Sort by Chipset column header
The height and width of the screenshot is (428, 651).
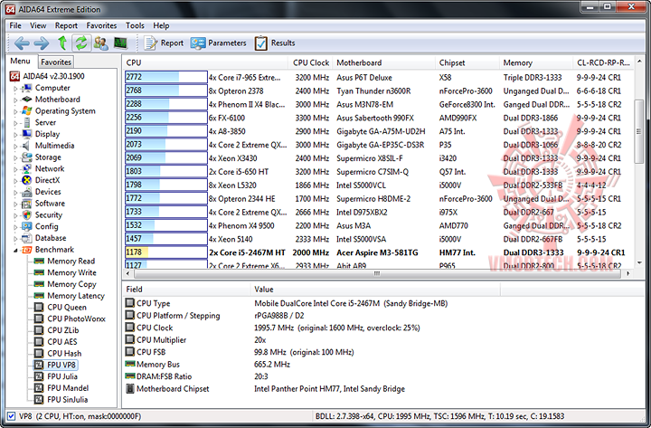click(x=467, y=62)
